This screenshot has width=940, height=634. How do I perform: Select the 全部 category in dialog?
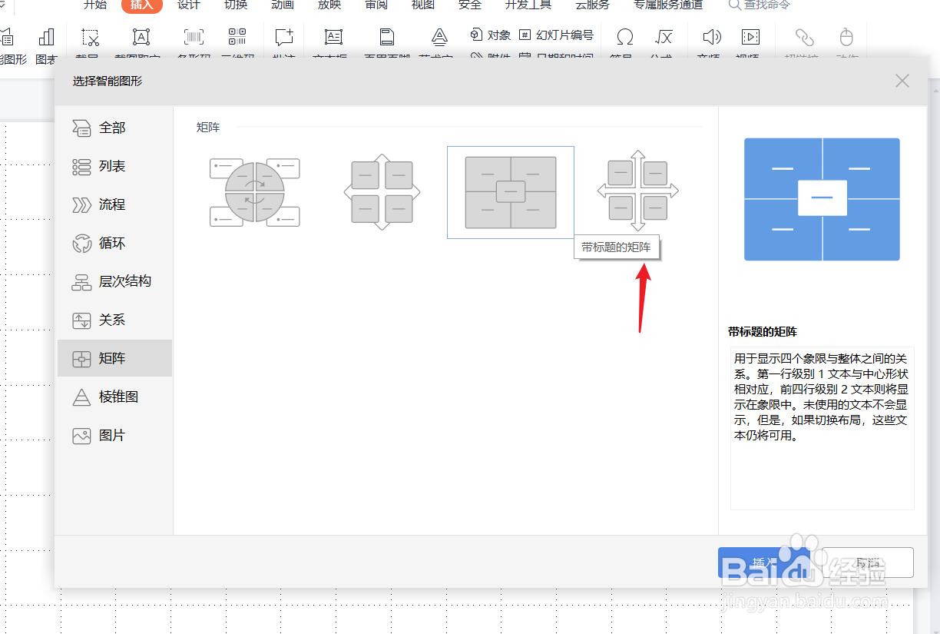(114, 128)
